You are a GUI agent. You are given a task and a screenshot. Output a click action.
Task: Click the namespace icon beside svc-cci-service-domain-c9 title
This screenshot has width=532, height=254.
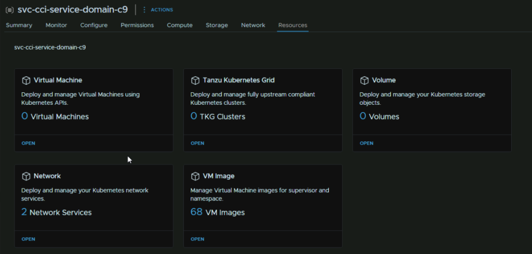point(9,10)
